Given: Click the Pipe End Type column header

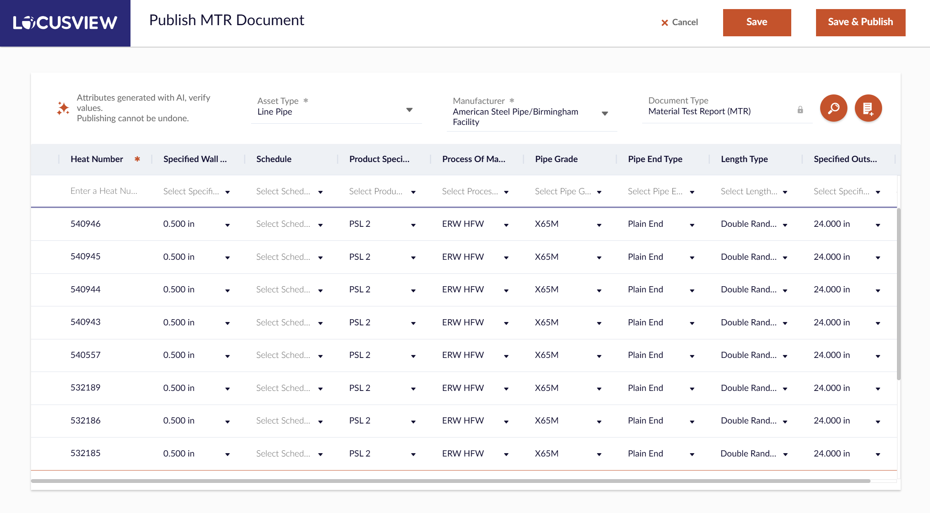Looking at the screenshot, I should (655, 159).
